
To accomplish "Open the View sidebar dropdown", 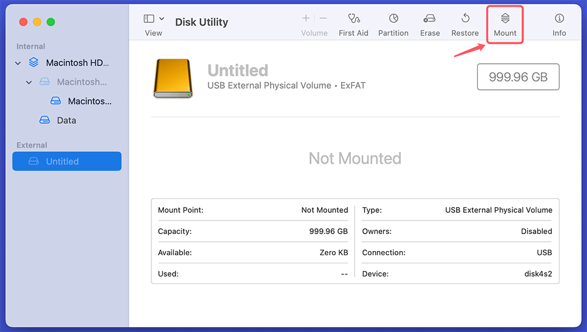I will coord(154,19).
